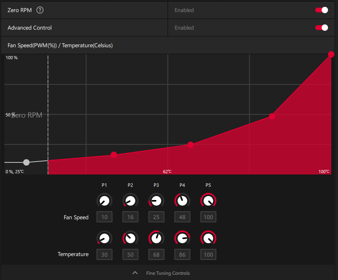Click the P4 column label
This screenshot has width=338, height=280.
pos(182,185)
